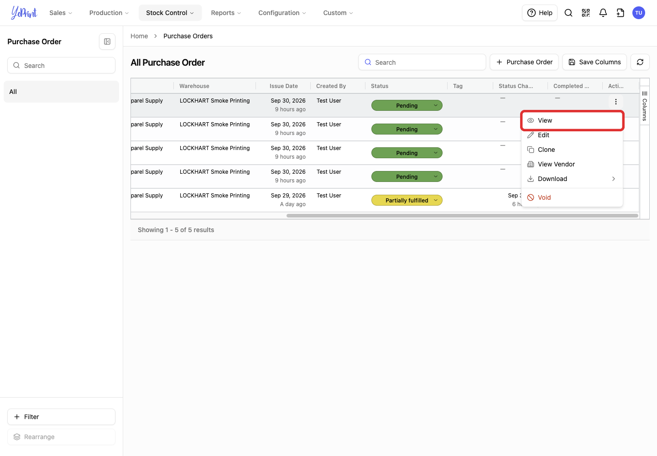Create a new Purchase Order
This screenshot has width=657, height=456.
point(524,62)
